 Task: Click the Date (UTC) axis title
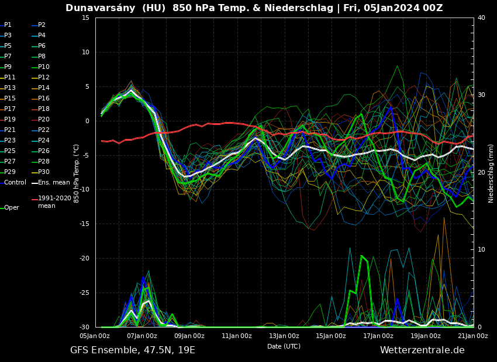284,346
